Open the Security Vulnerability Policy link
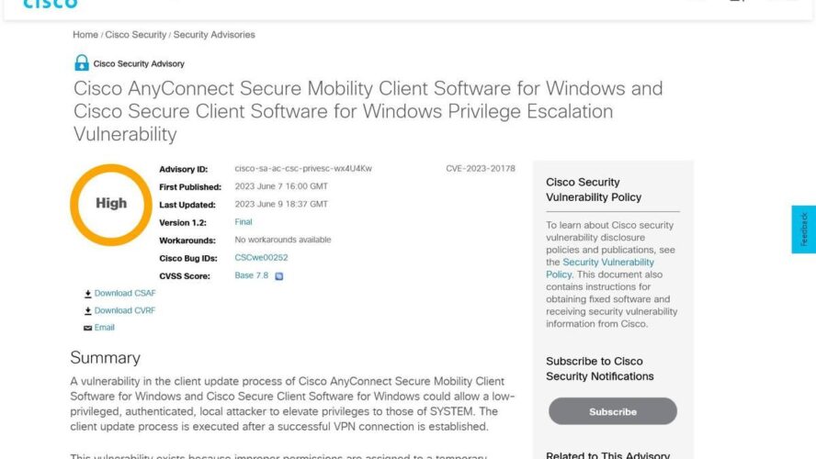Screen dimensions: 816x459 [x=600, y=268]
